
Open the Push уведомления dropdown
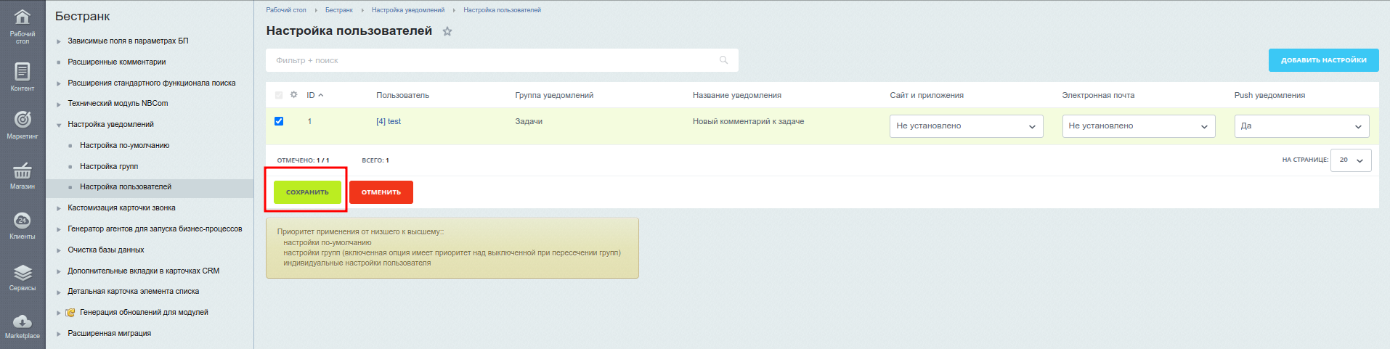point(1301,126)
